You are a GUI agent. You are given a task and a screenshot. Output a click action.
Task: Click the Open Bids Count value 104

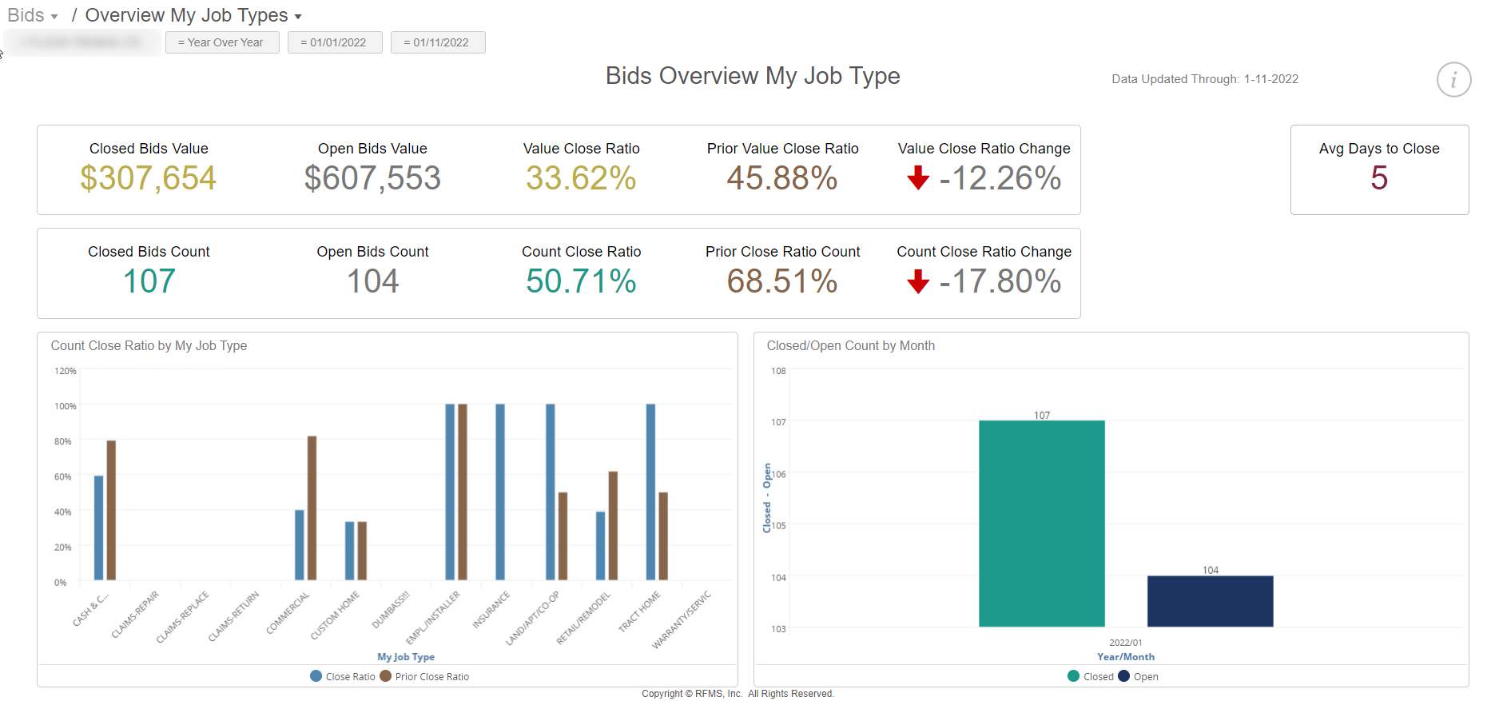click(x=372, y=281)
